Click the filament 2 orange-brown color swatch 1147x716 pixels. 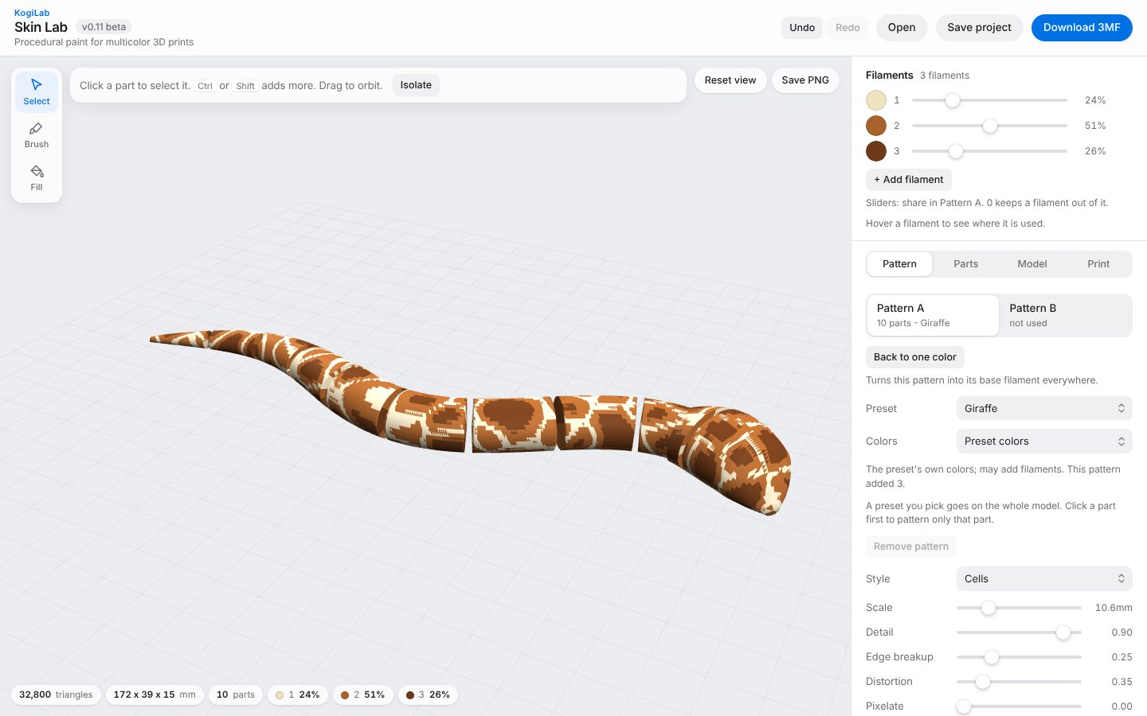pyautogui.click(x=876, y=126)
